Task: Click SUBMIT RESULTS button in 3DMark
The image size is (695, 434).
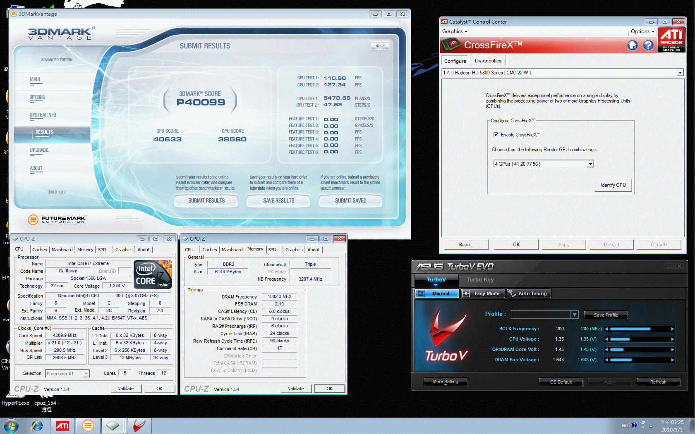Action: (206, 201)
